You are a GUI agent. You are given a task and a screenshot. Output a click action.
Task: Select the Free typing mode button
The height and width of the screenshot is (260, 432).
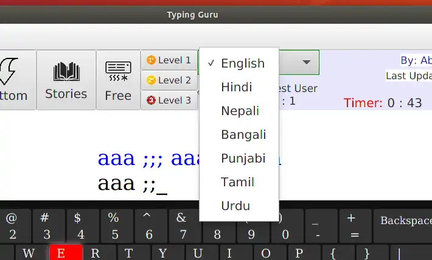pos(118,80)
